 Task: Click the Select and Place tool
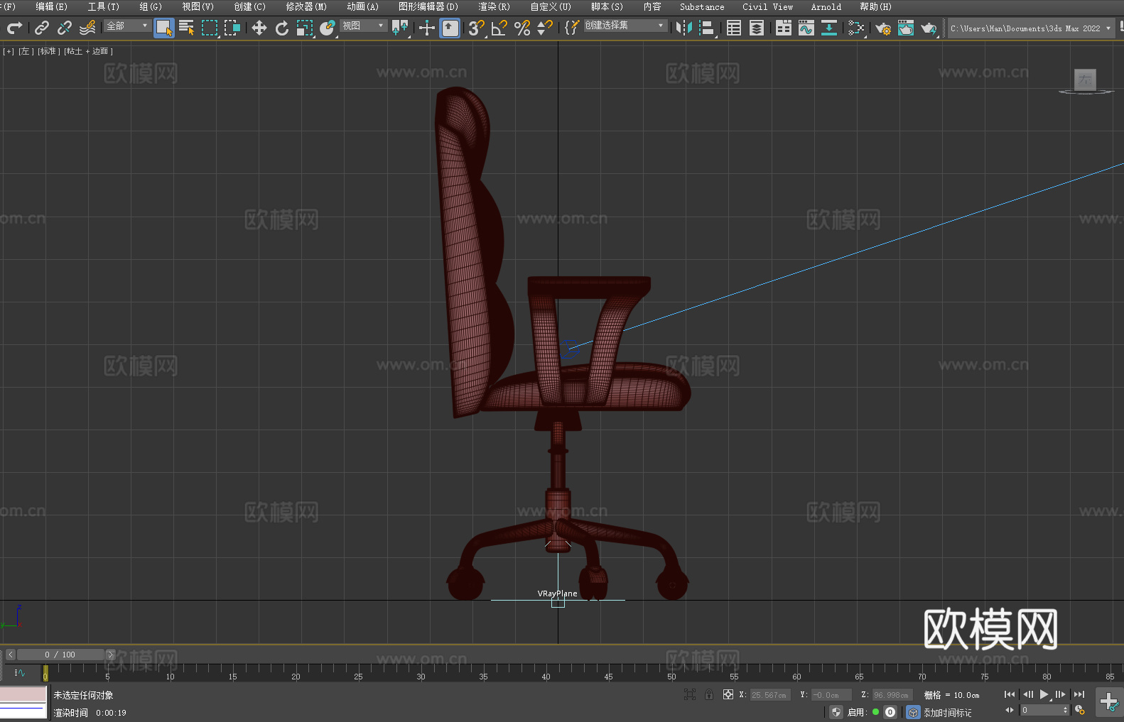(328, 28)
